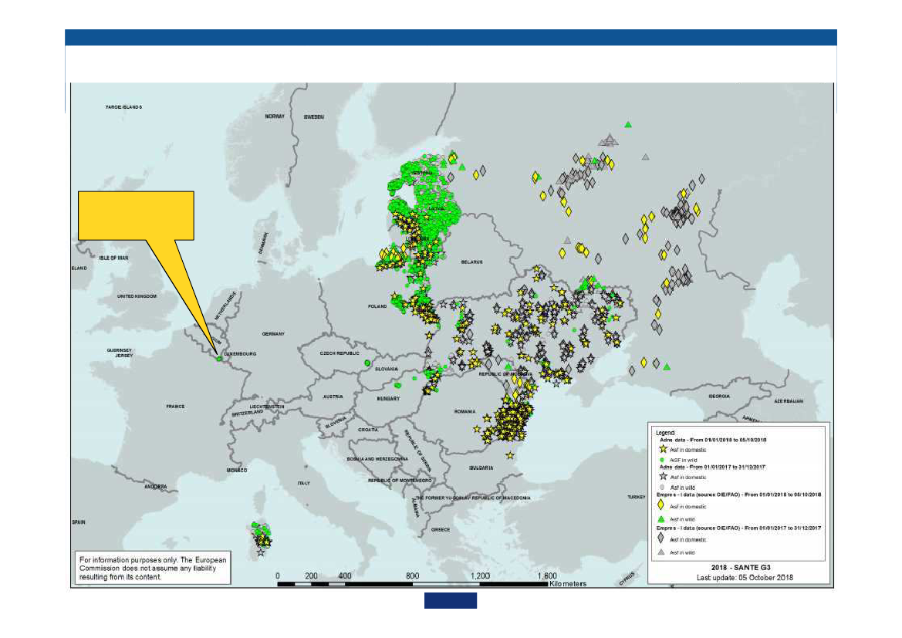Click the grey diamond icon in the legend
This screenshot has height=638, width=902.
(661, 538)
